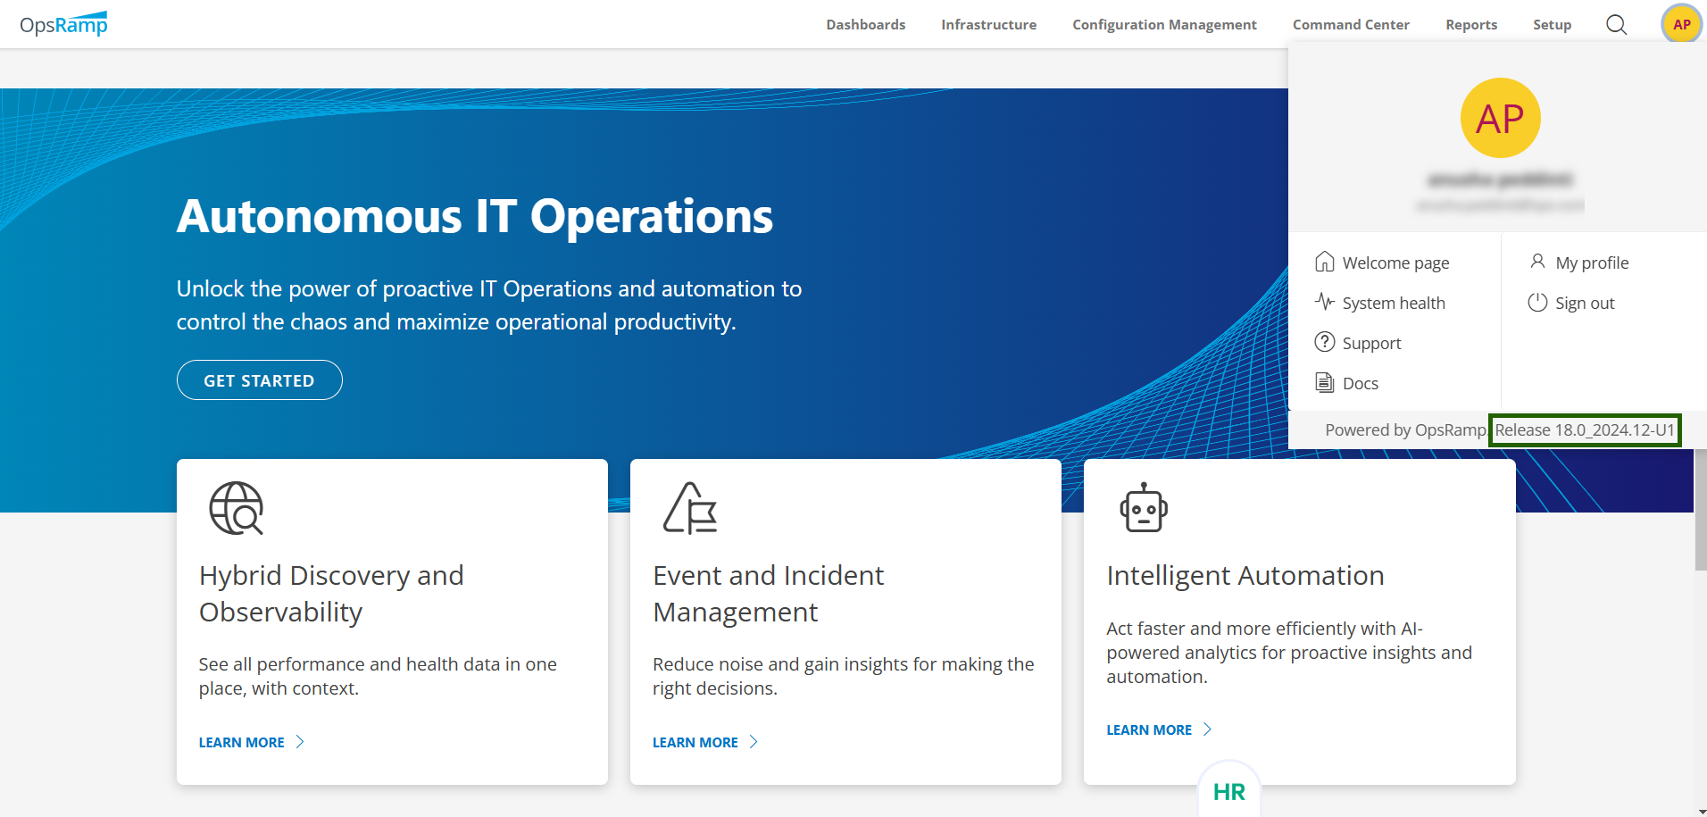The image size is (1707, 817).
Task: Open the Setup menu
Action: [x=1553, y=24]
